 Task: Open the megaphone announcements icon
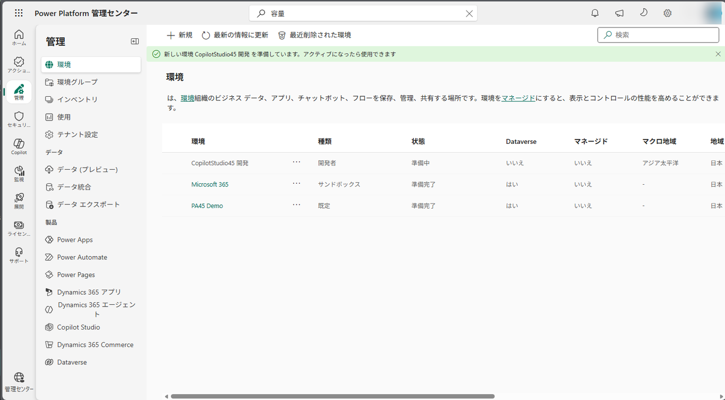[619, 13]
